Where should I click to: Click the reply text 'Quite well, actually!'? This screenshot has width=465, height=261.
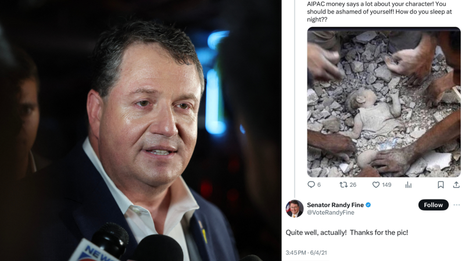pyautogui.click(x=316, y=233)
